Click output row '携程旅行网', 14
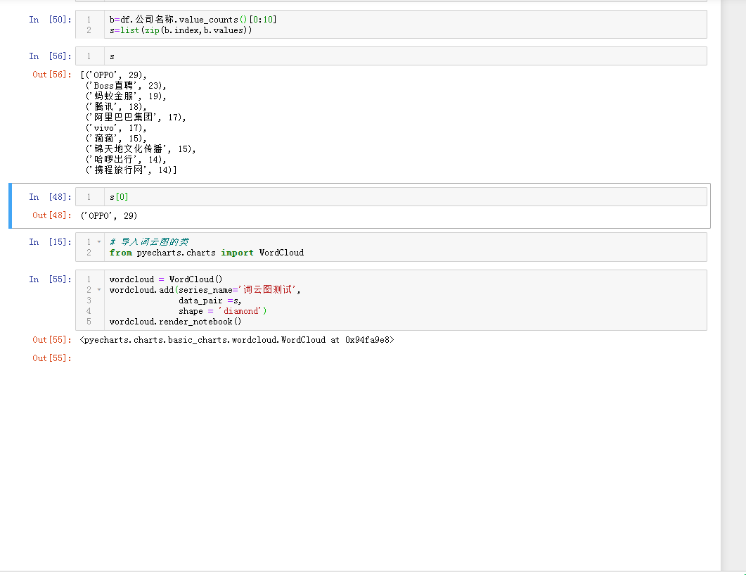Screen dimensions: 746x575 pos(131,170)
